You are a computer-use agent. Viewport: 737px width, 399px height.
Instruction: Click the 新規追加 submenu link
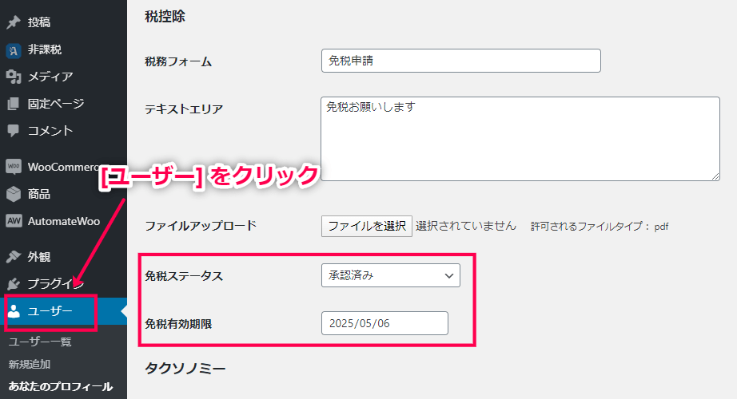point(29,364)
